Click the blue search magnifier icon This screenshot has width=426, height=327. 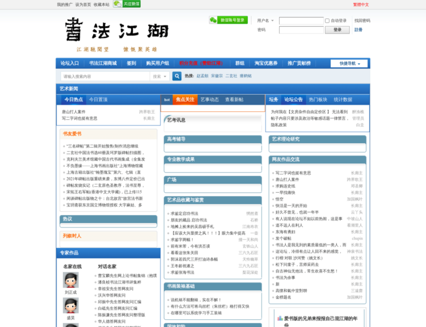(x=177, y=77)
